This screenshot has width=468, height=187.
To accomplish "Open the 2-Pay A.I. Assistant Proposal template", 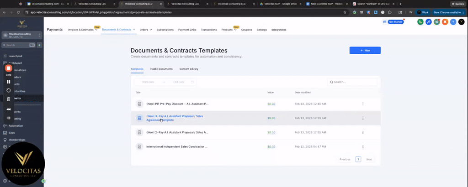I will [x=177, y=132].
